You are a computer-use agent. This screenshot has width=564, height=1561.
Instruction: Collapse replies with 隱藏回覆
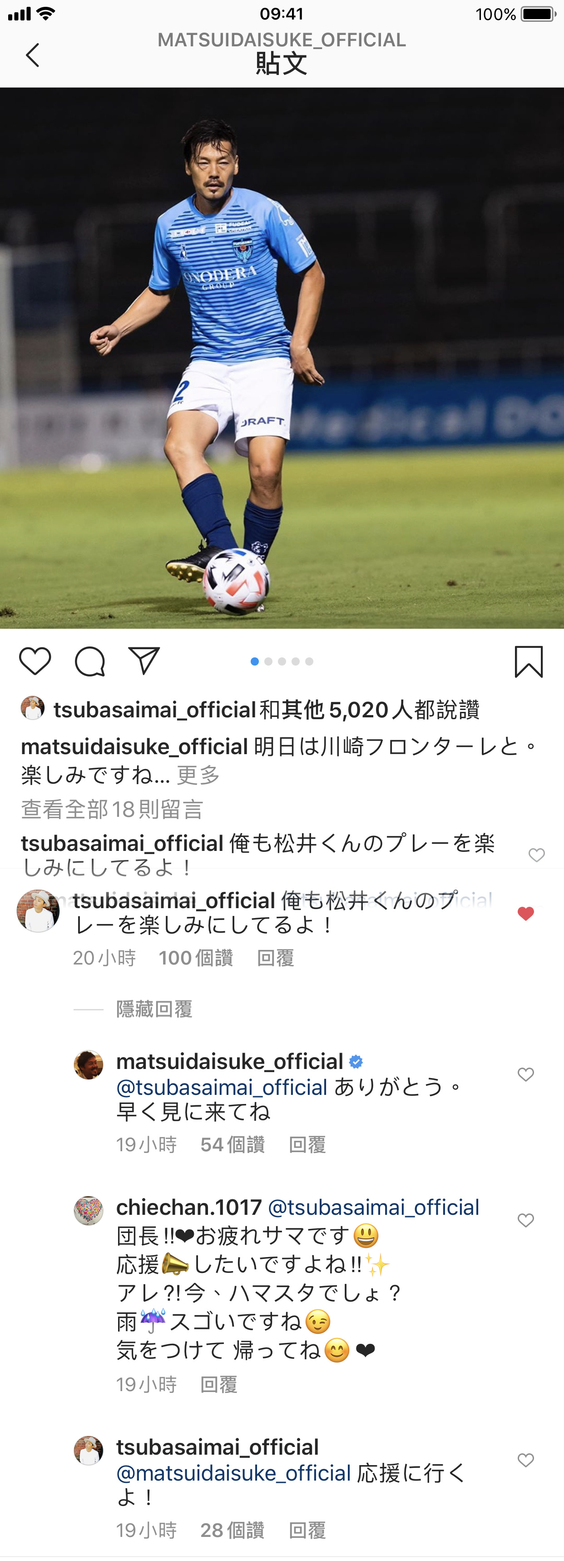pos(154,1009)
